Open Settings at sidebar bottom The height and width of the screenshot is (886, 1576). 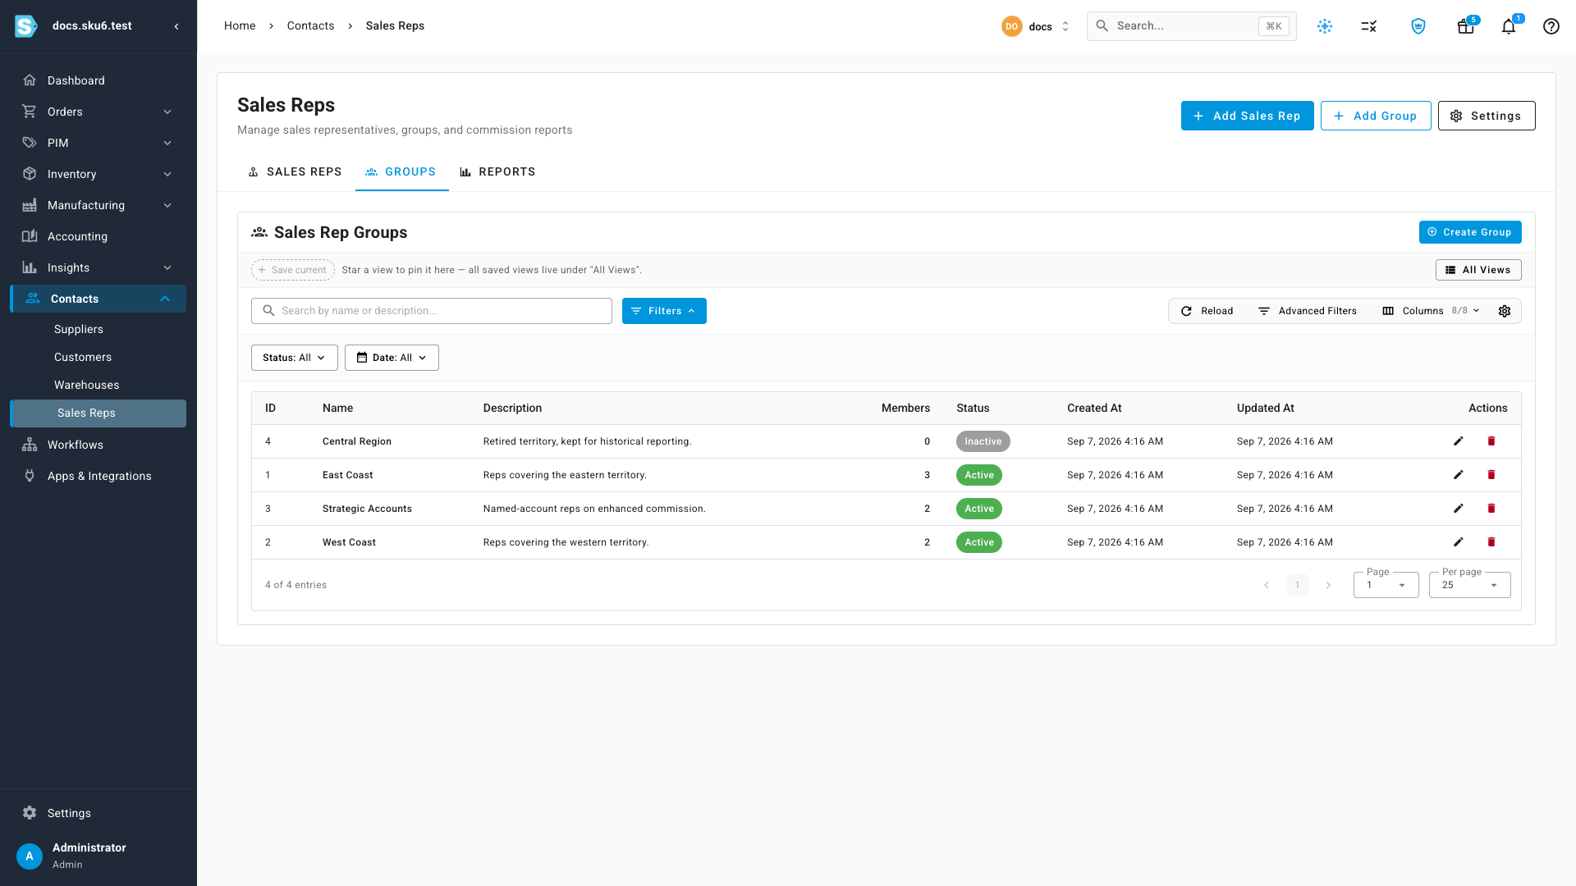click(98, 813)
